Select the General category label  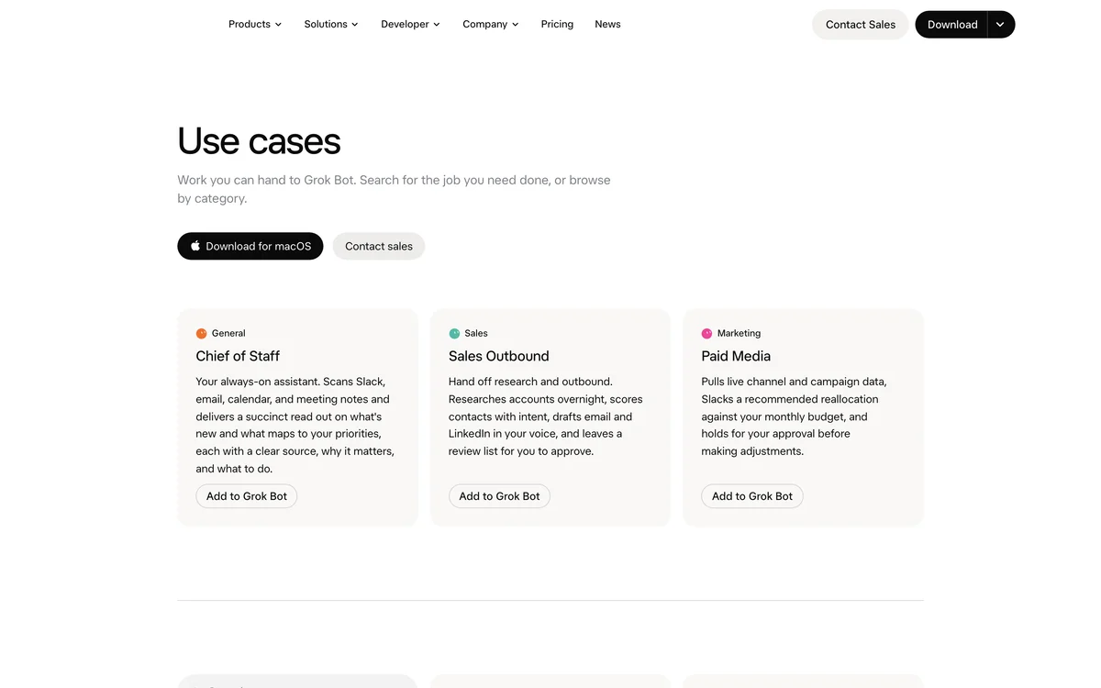tap(228, 333)
